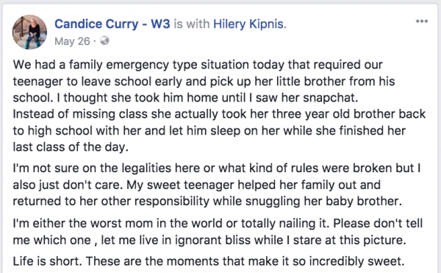Click the closing line 'Life is short.'
This screenshot has height=273, width=441.
tap(47, 261)
